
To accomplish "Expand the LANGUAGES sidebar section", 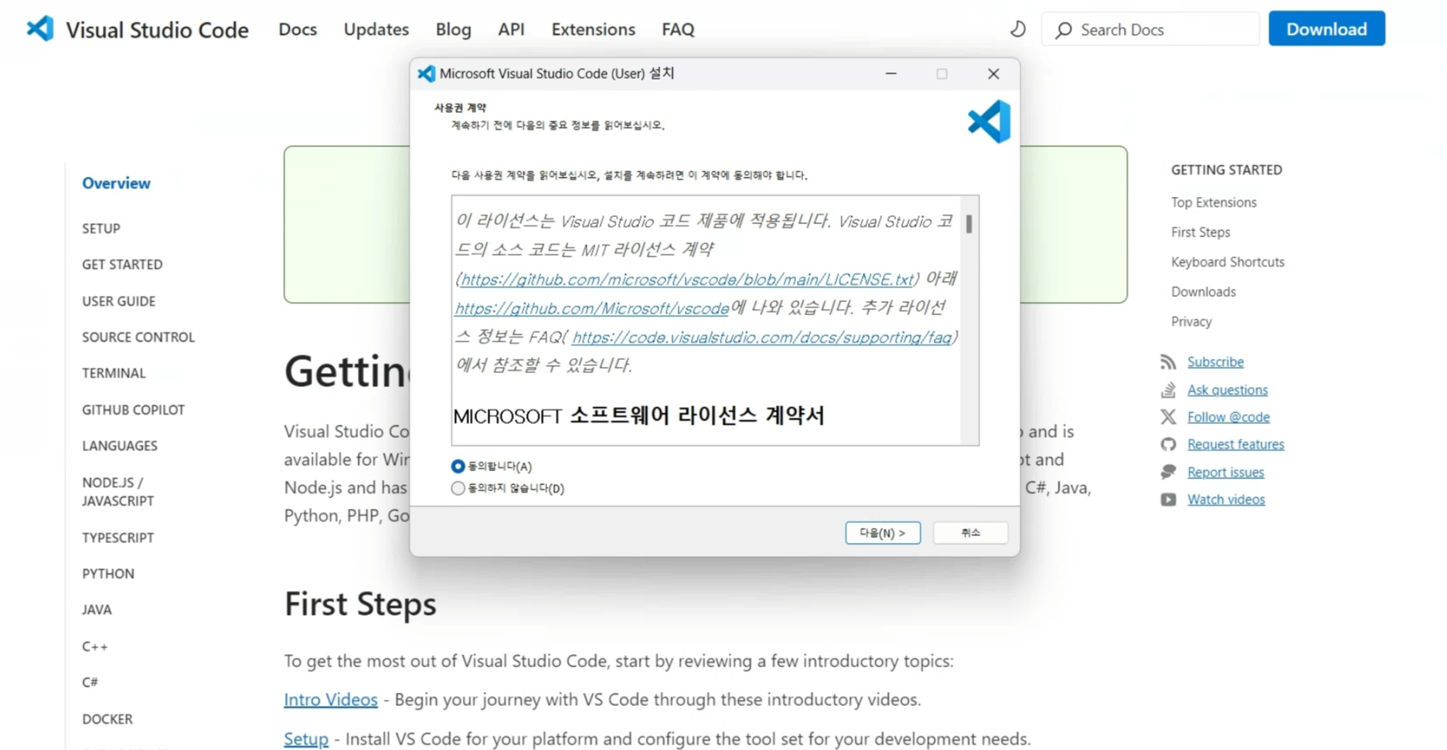I will pos(120,446).
